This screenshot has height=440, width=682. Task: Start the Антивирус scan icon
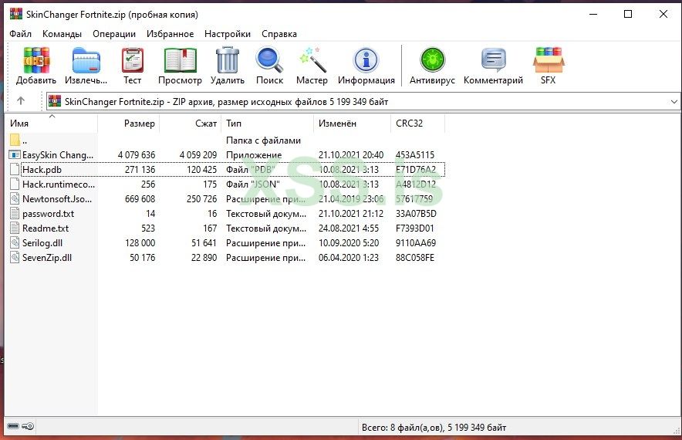[x=432, y=60]
